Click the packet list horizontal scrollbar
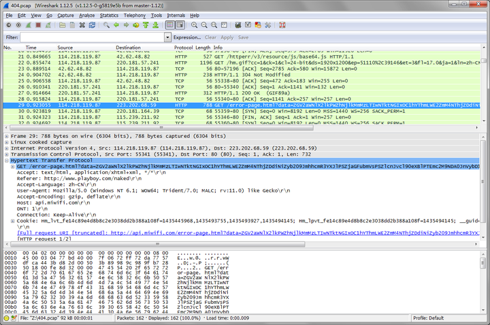The width and height of the screenshot is (490, 325). coord(161,128)
